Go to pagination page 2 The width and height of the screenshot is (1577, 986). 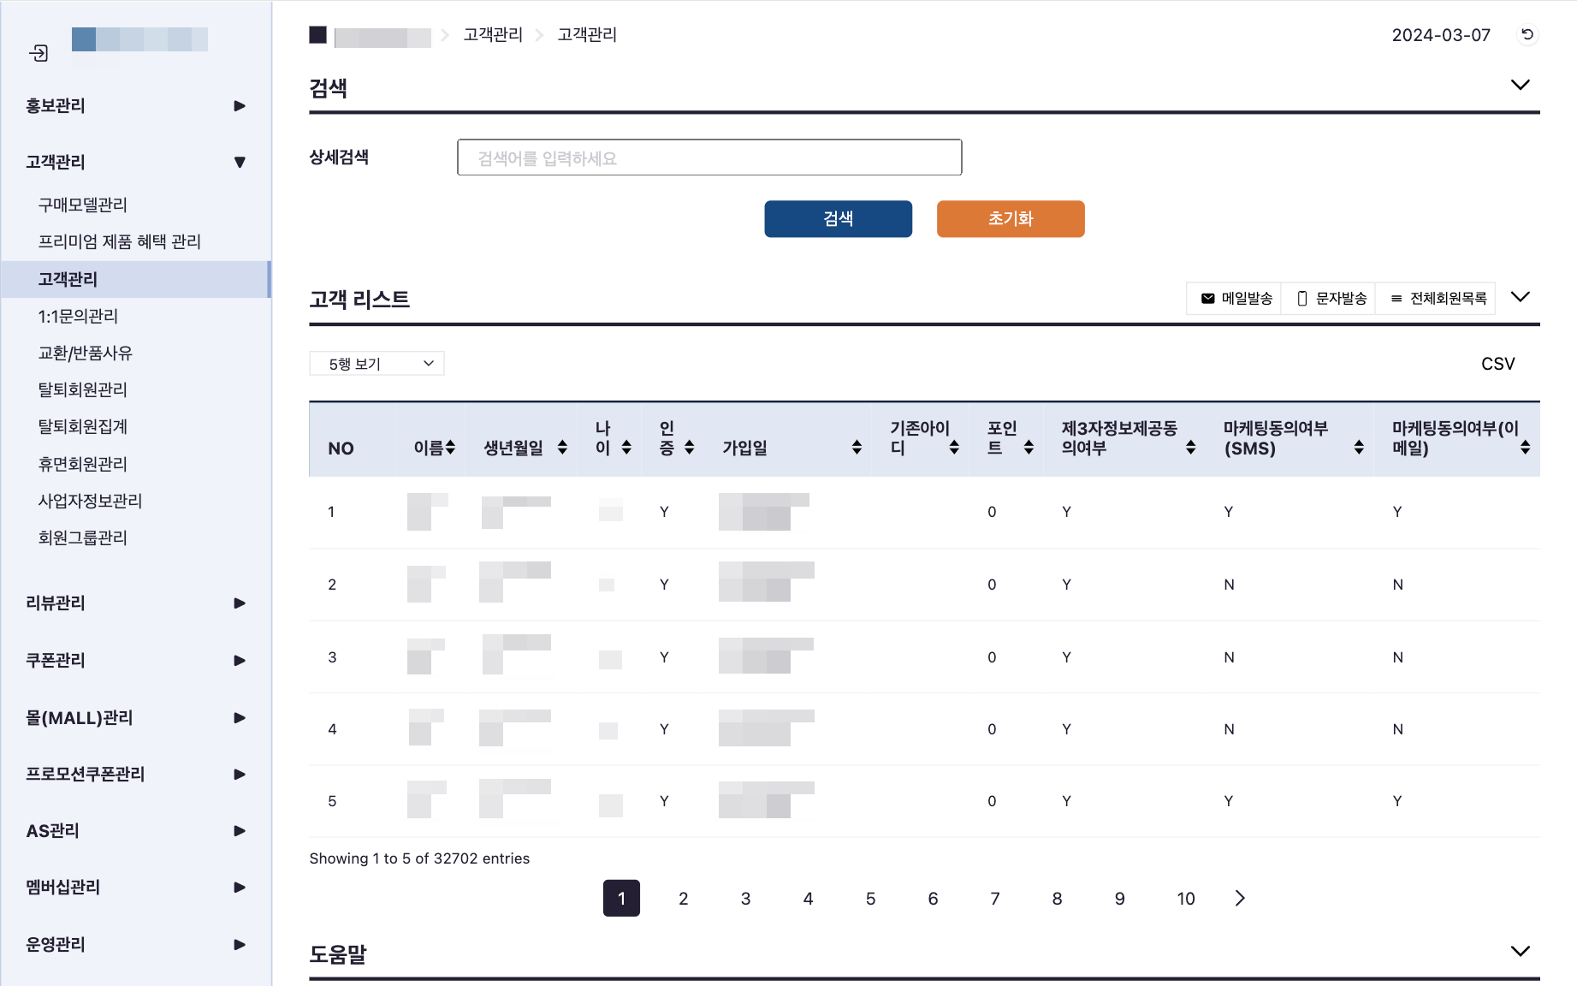tap(684, 898)
